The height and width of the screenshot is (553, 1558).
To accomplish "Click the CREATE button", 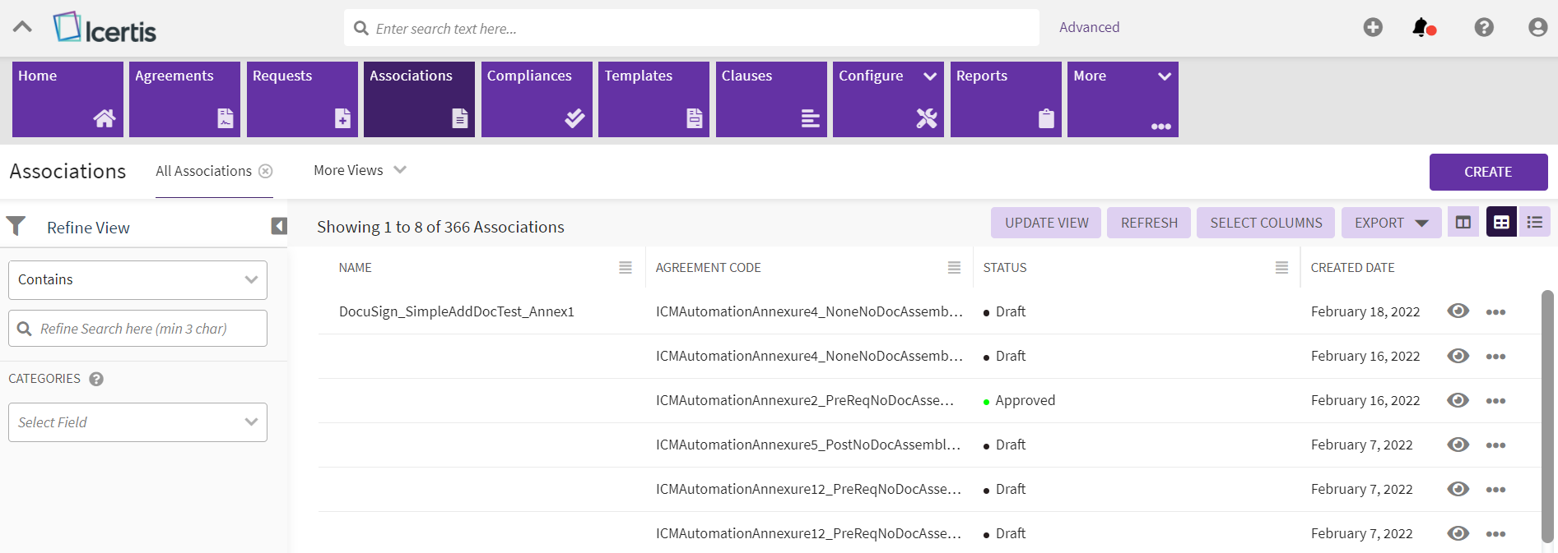I will 1487,172.
